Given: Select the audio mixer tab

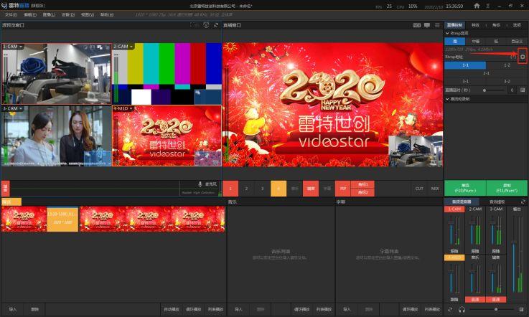Looking at the screenshot, I should pos(462,202).
